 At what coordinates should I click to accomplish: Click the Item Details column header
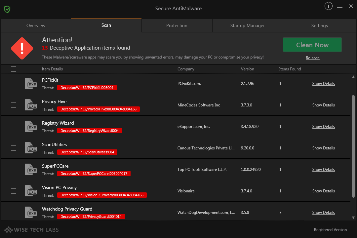pyautogui.click(x=52, y=69)
